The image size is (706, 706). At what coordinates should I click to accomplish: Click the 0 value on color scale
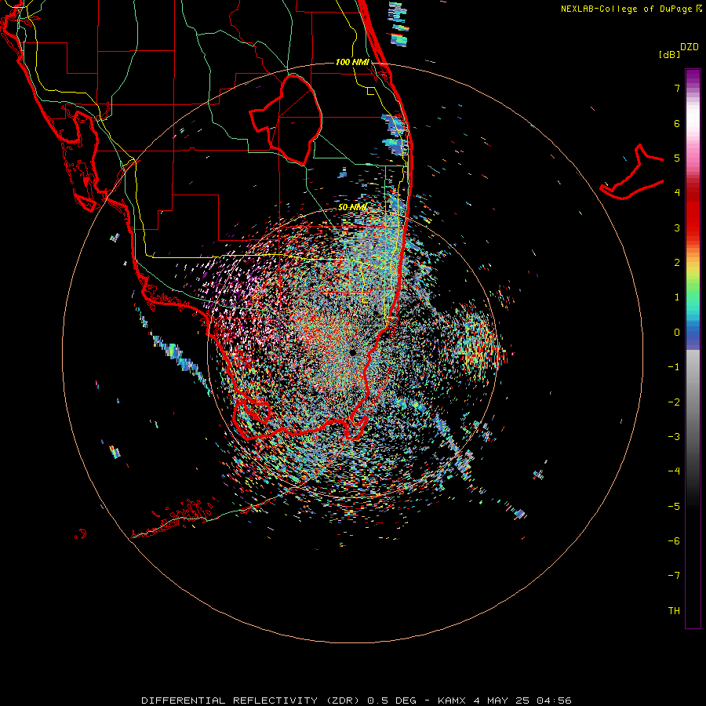[x=677, y=333]
